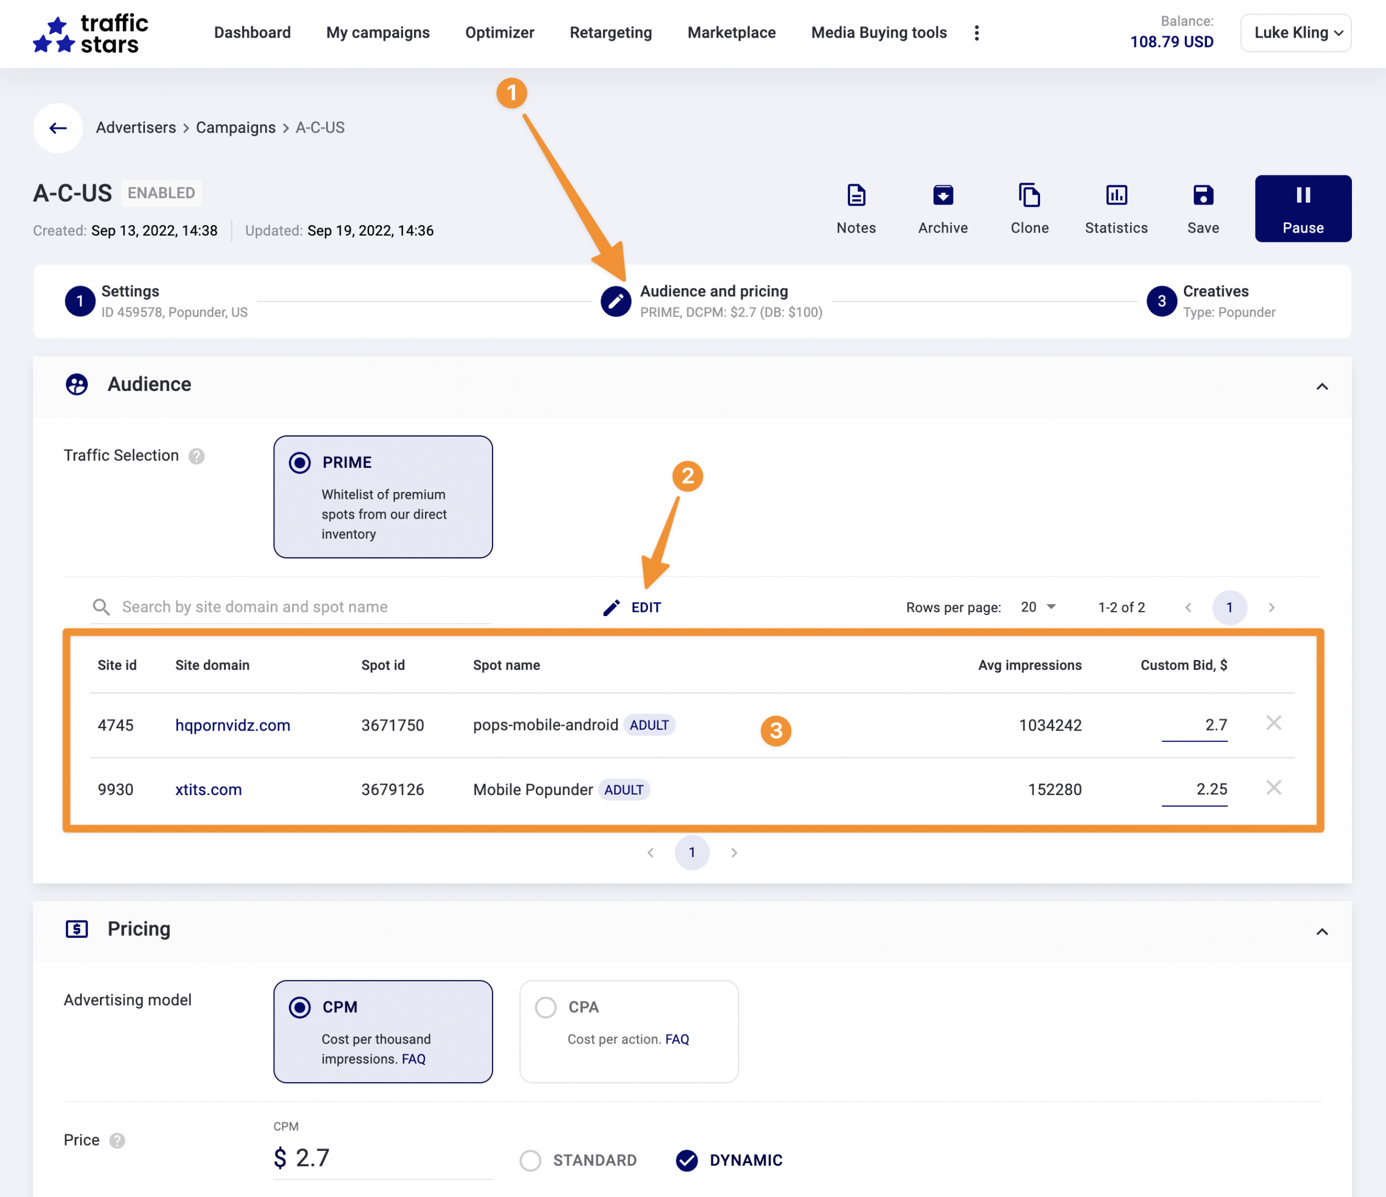Open Optimizer menu
Image resolution: width=1386 pixels, height=1197 pixels.
pyautogui.click(x=500, y=33)
